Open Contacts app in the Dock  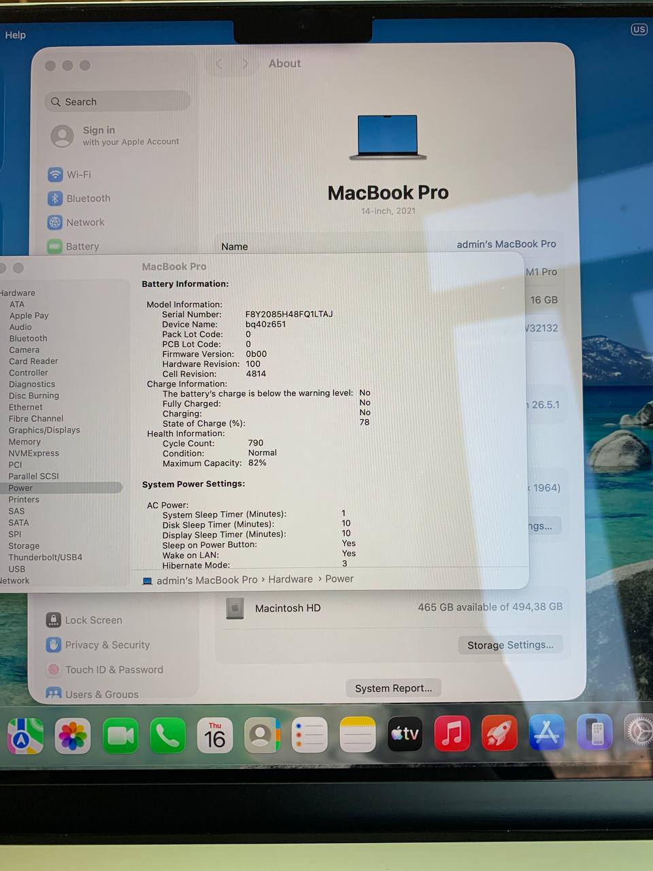point(263,735)
